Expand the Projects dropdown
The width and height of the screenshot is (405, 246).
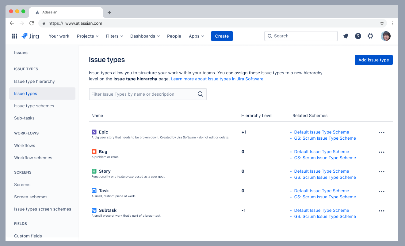(88, 36)
